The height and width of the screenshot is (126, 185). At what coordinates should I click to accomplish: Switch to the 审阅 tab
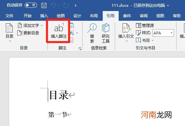[144, 16]
